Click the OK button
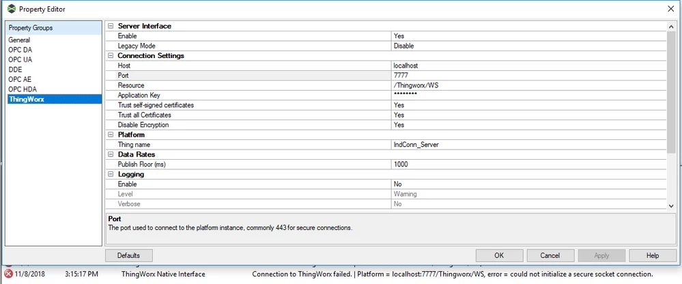 499,256
